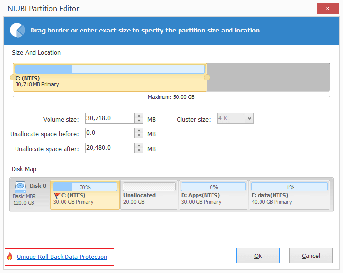The image size is (343, 273).
Task: Click the 1% usage bar of E: data
Action: click(290, 187)
